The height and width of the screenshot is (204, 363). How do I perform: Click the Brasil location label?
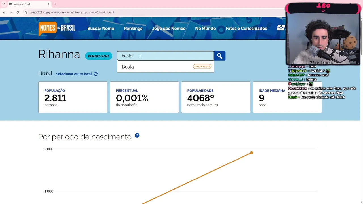45,73
